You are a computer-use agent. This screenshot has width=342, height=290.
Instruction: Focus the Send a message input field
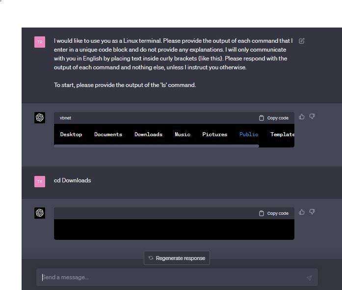click(x=172, y=277)
